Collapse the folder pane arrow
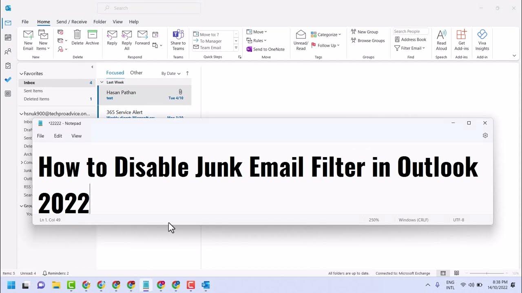Image resolution: width=522 pixels, height=293 pixels. tap(92, 67)
